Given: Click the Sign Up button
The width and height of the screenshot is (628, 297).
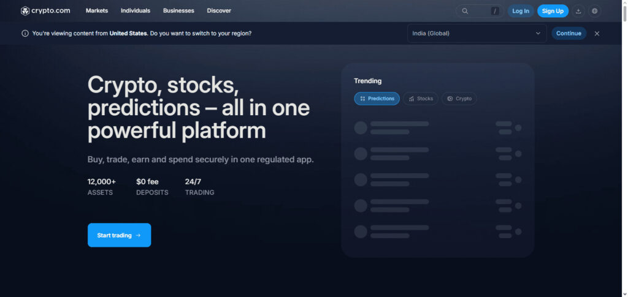Looking at the screenshot, I should coord(553,11).
